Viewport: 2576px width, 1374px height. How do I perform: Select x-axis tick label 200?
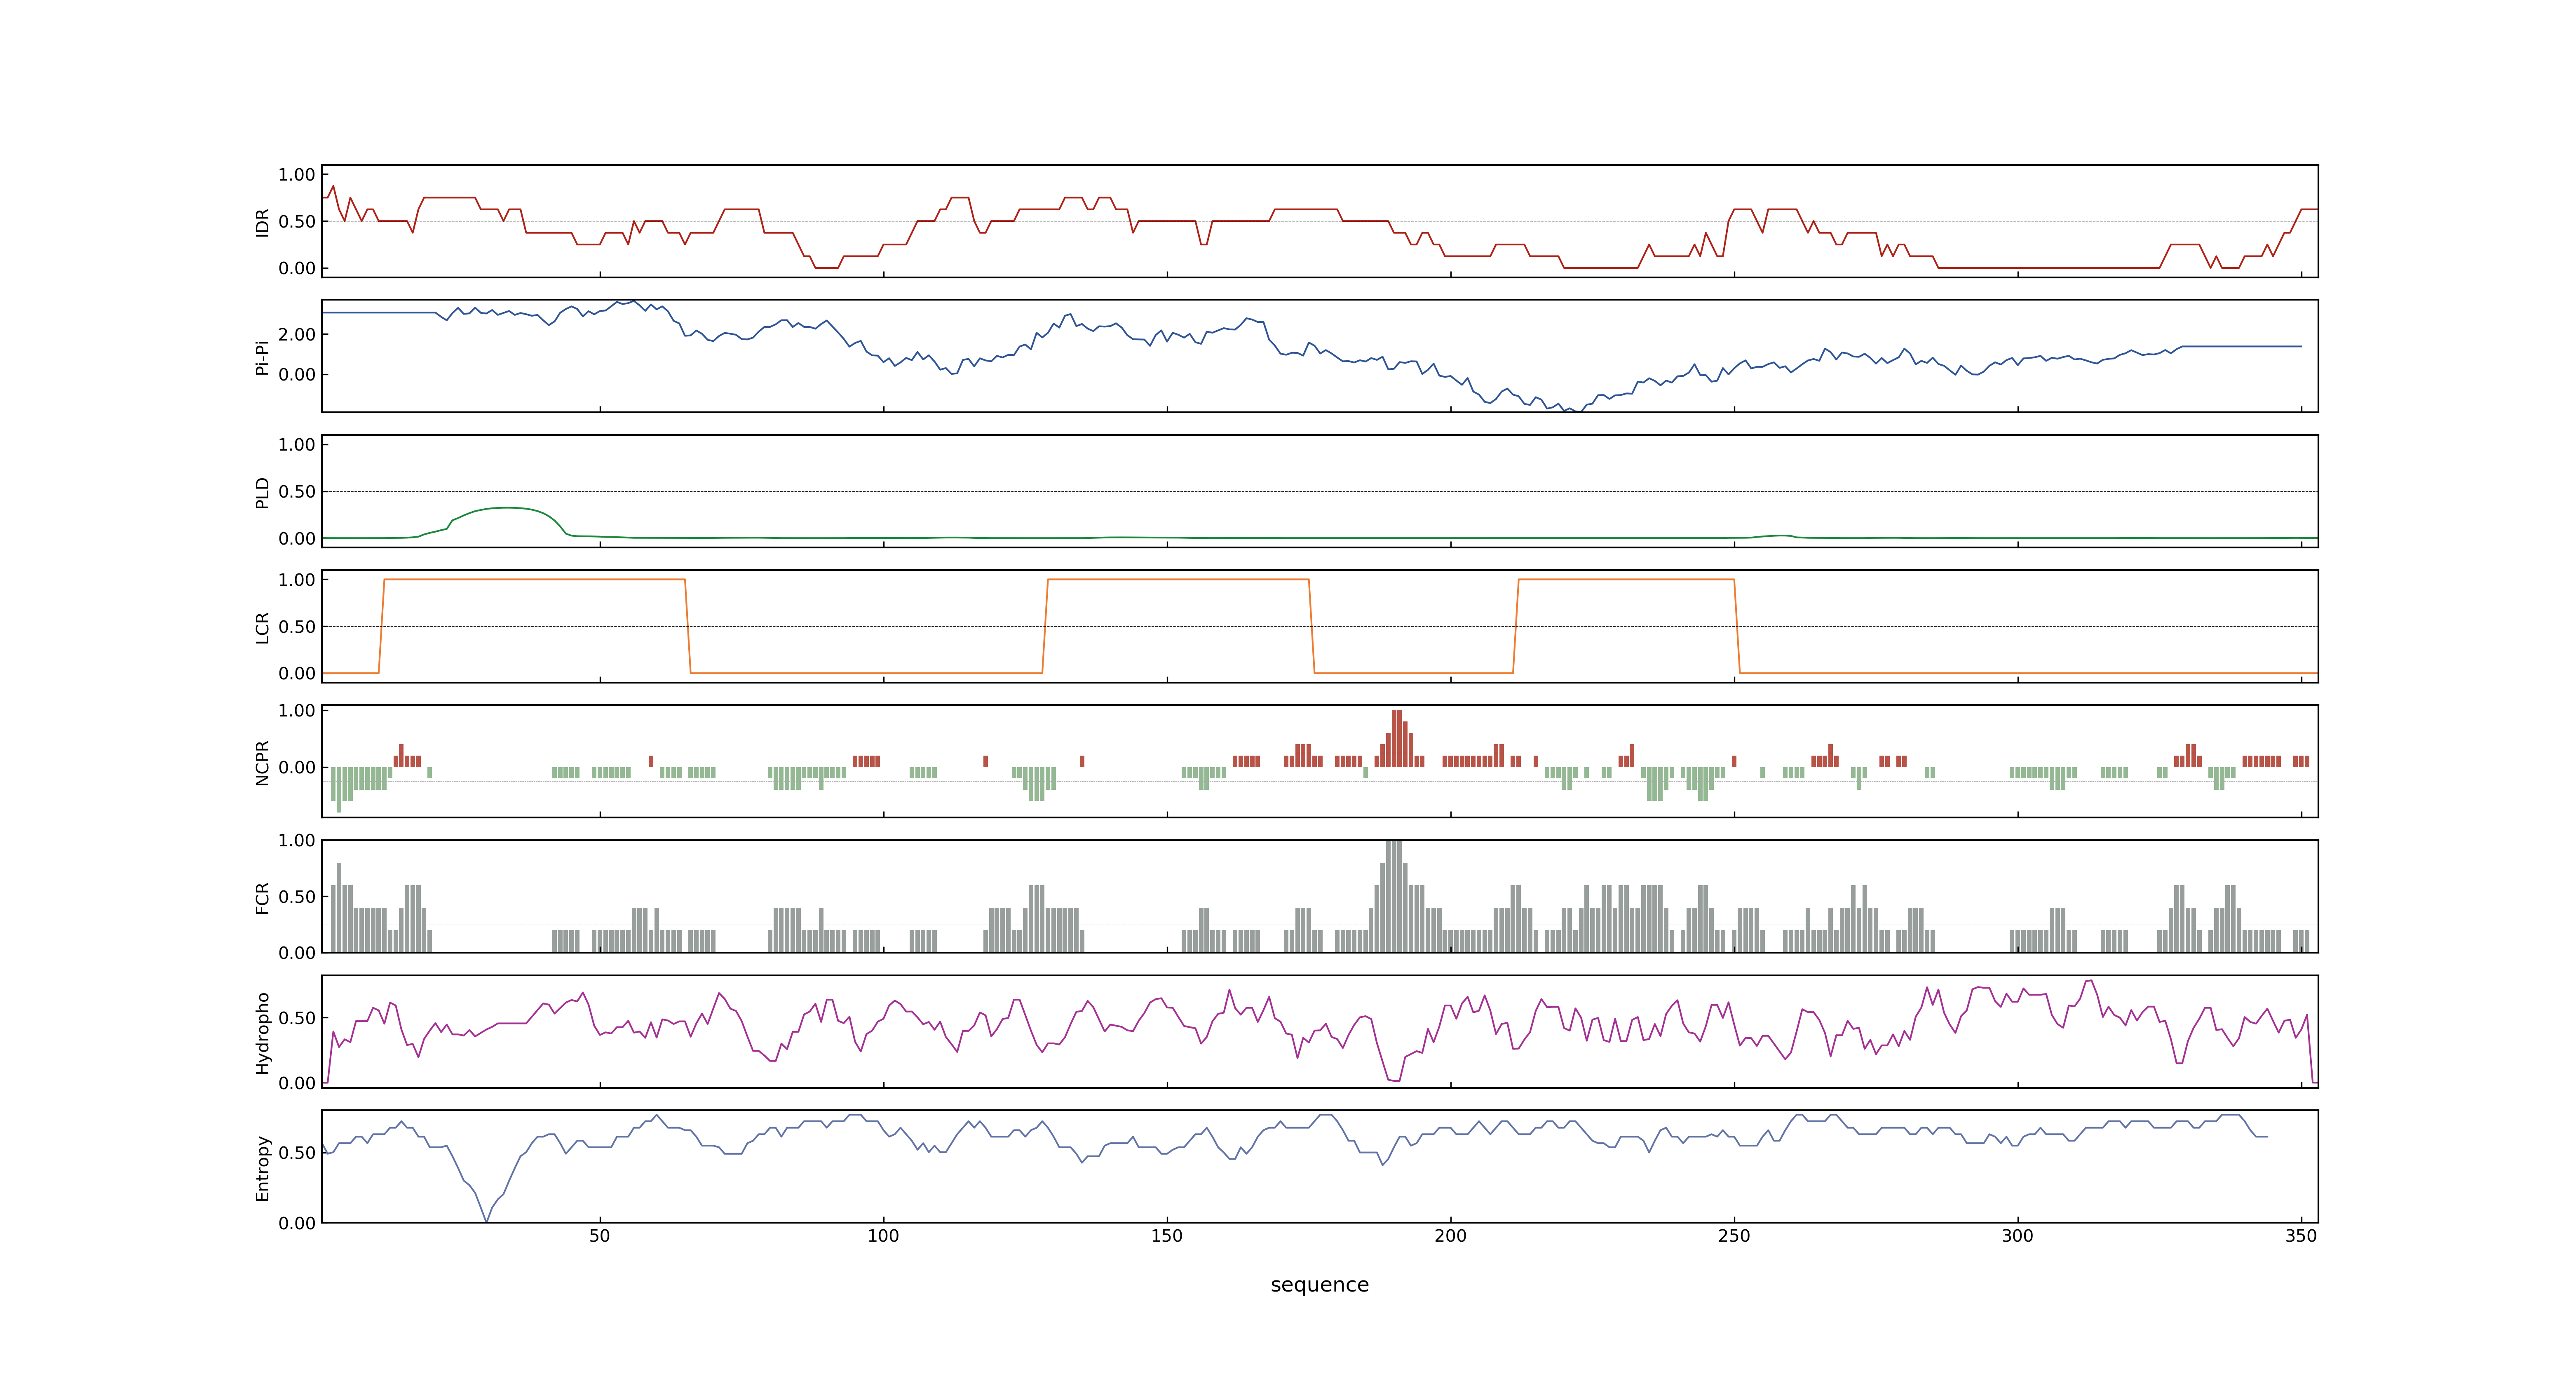1450,1236
